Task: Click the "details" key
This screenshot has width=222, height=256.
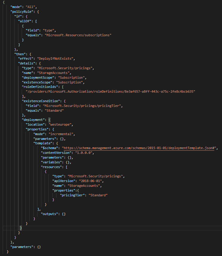Action: coord(27,63)
